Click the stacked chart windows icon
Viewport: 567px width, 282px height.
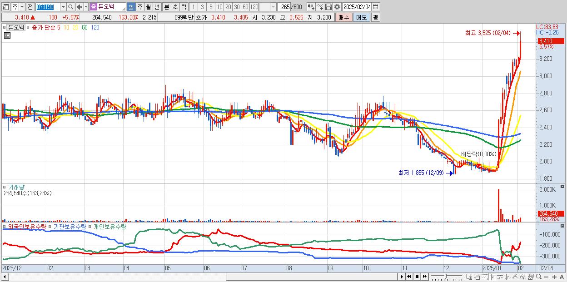[x=531, y=277]
